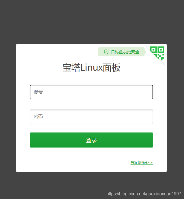Open the 忘记密码>> link
Screen dimensions: 184x199
pyautogui.click(x=142, y=163)
